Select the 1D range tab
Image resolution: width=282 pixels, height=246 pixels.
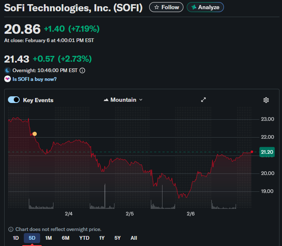[x=16, y=238]
